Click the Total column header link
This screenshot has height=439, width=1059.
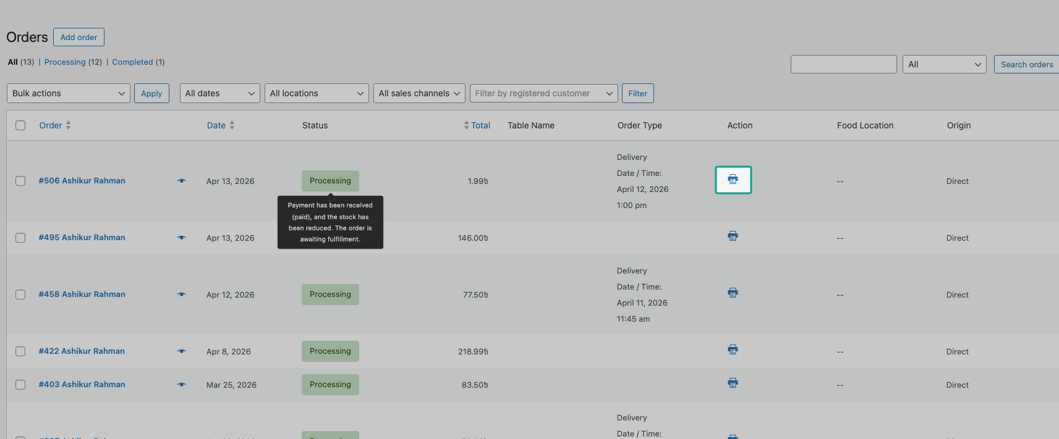[x=480, y=125]
